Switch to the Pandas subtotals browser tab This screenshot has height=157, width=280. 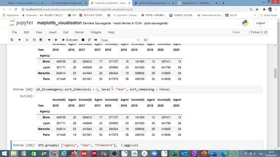point(23,3)
